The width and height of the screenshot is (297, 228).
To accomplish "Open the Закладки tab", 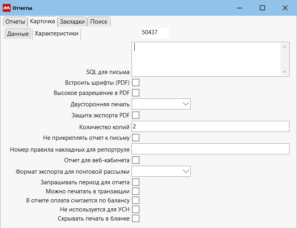I will tap(72, 22).
